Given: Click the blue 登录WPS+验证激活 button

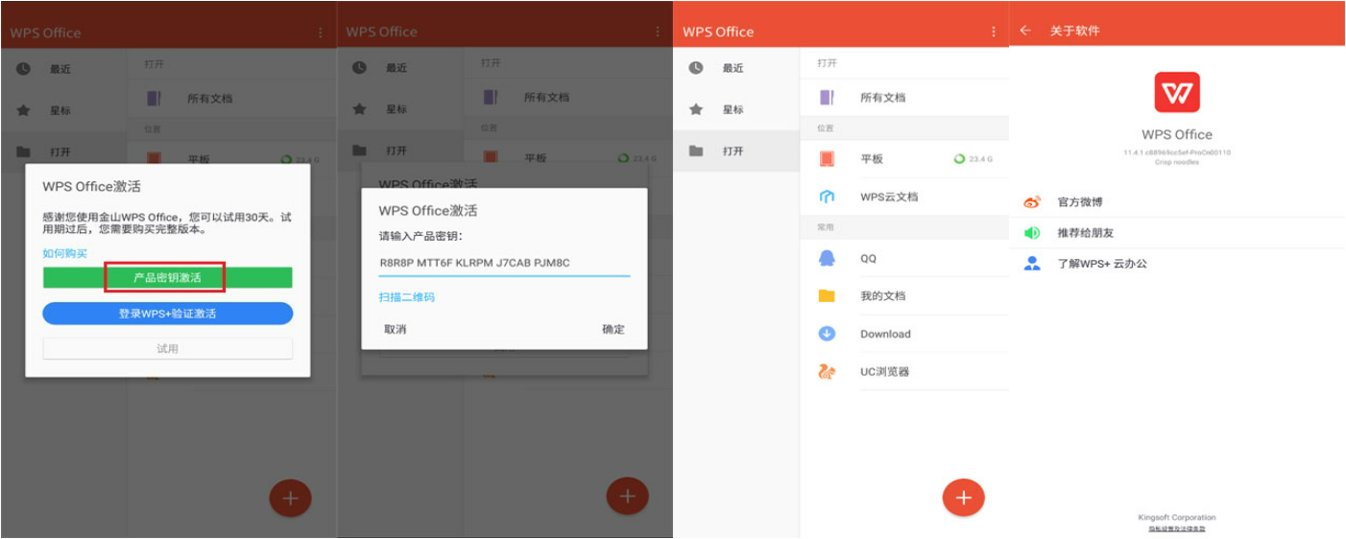Looking at the screenshot, I should 167,314.
